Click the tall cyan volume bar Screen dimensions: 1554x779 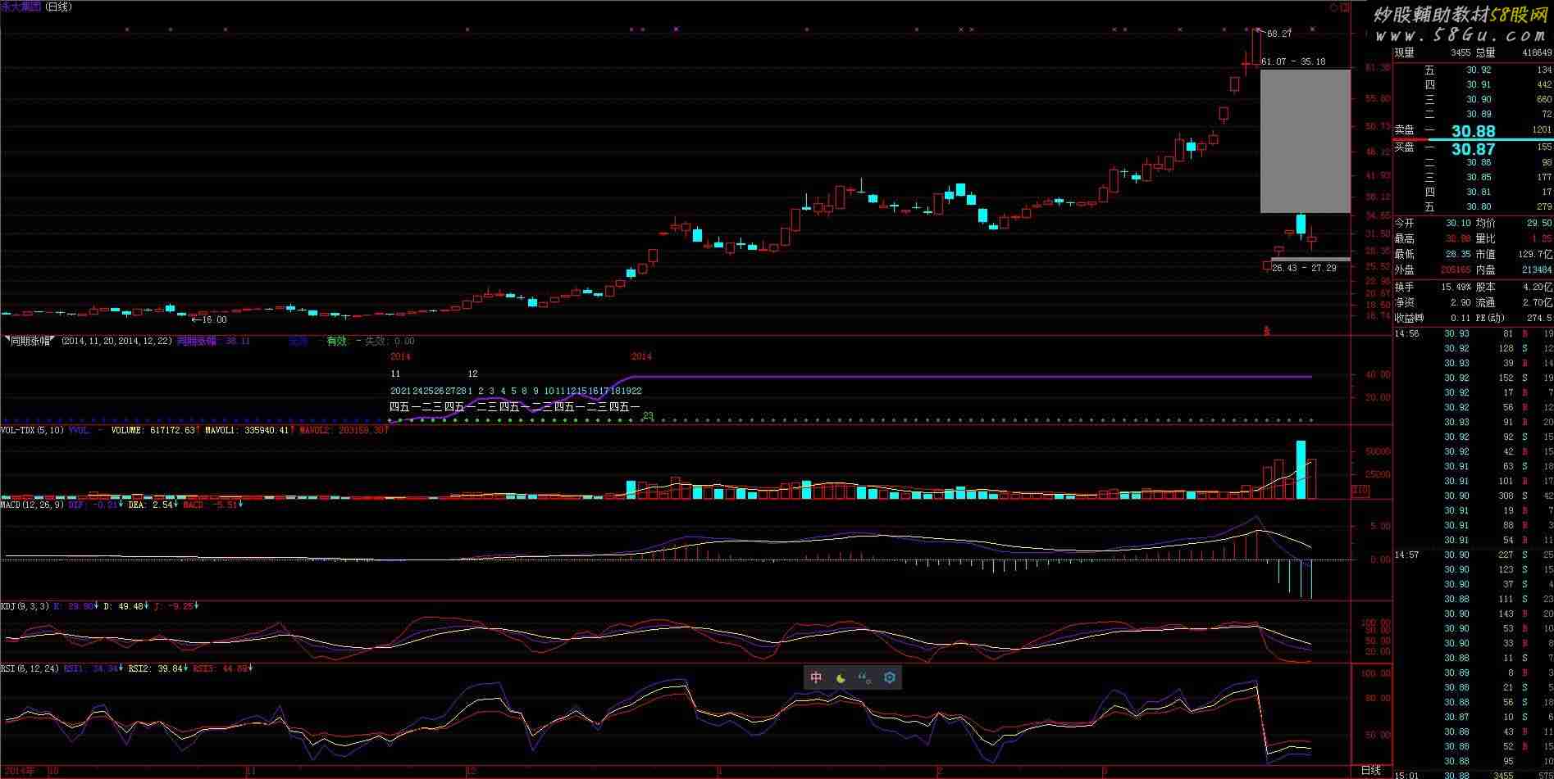[x=1301, y=469]
